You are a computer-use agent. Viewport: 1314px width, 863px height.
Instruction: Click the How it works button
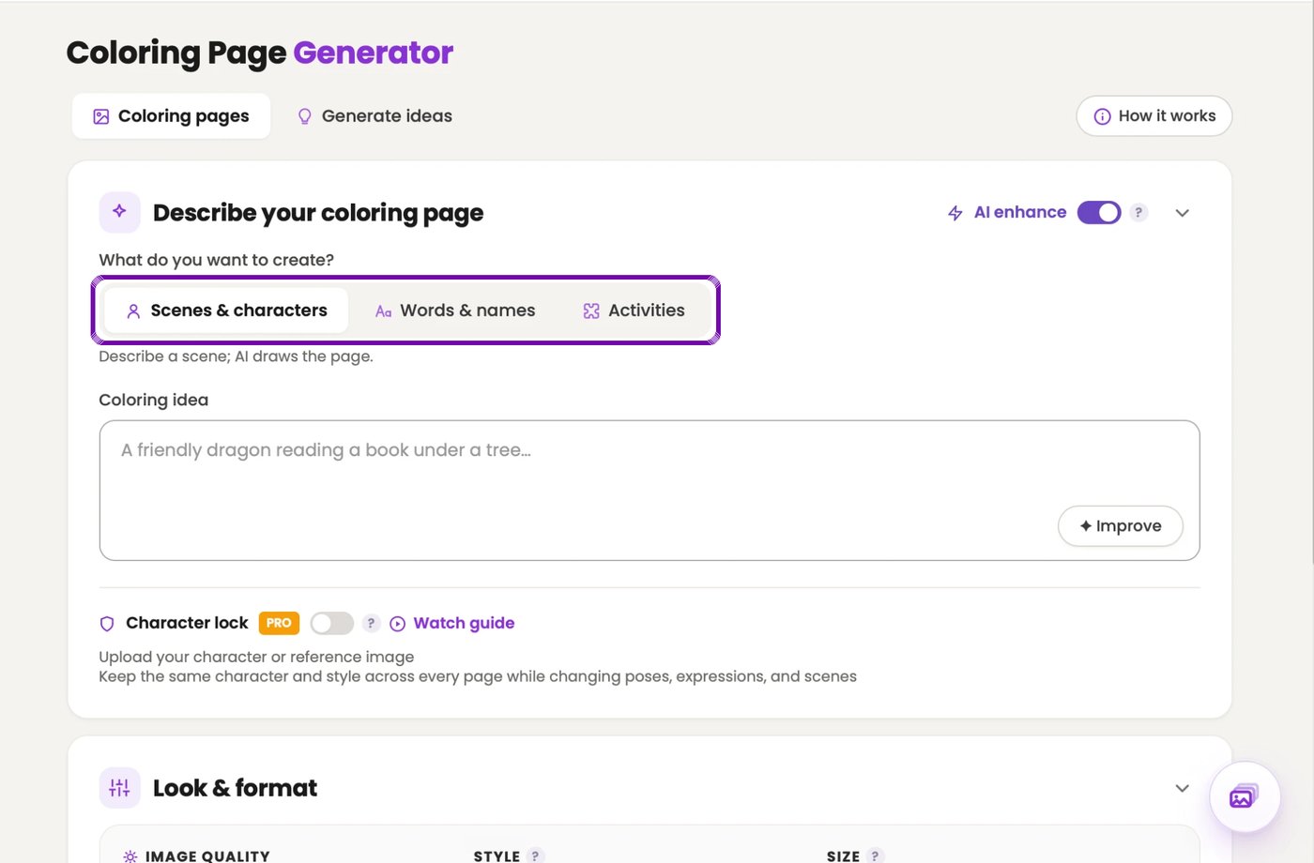[1154, 116]
